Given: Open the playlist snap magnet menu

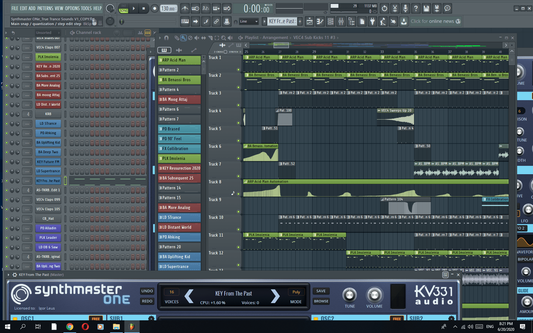Looking at the screenshot, I should (166, 38).
